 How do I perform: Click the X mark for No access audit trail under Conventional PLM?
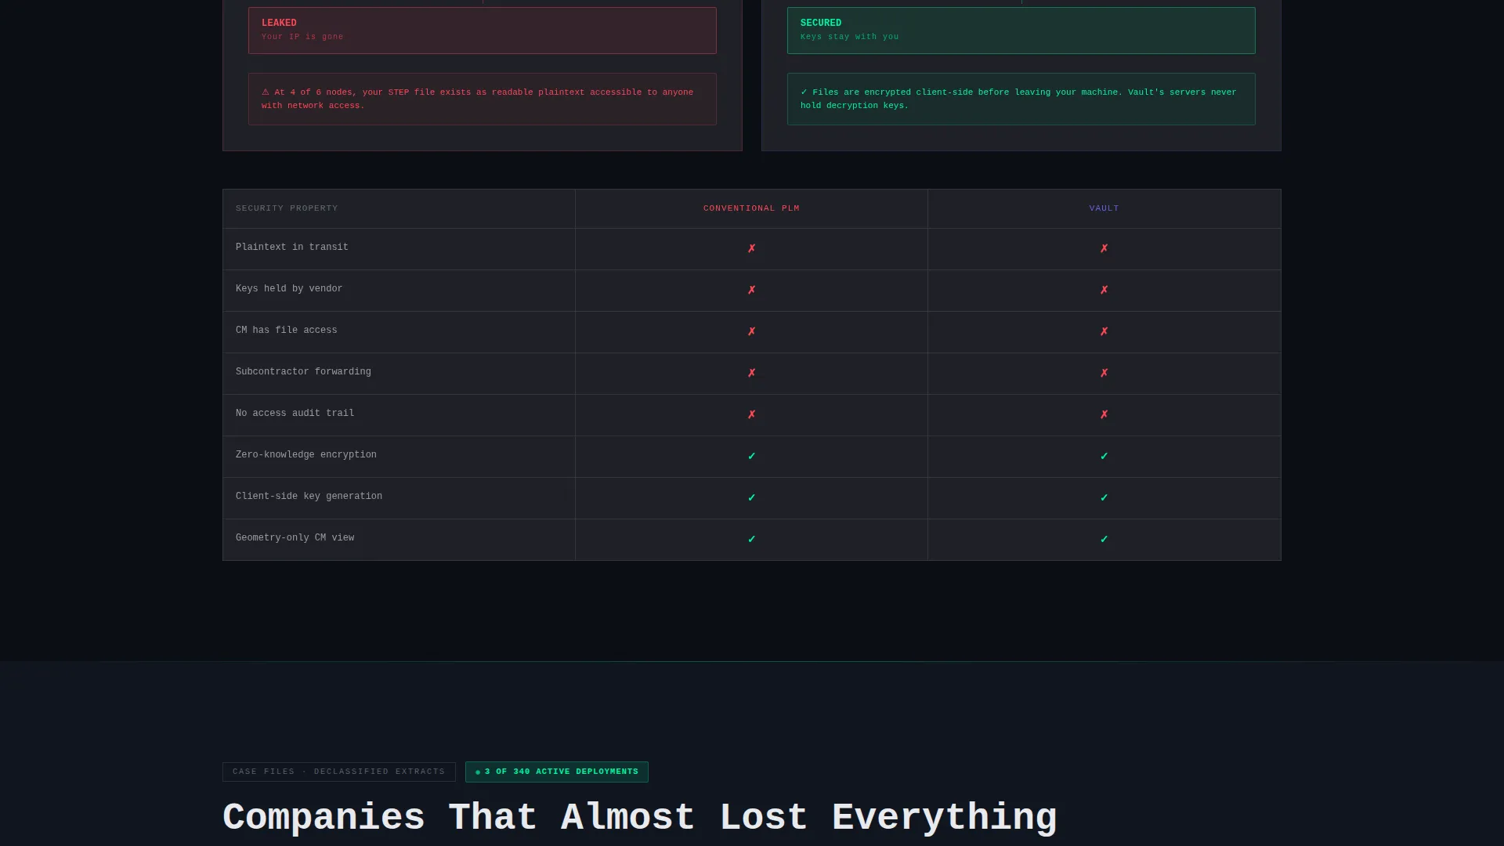[751, 414]
